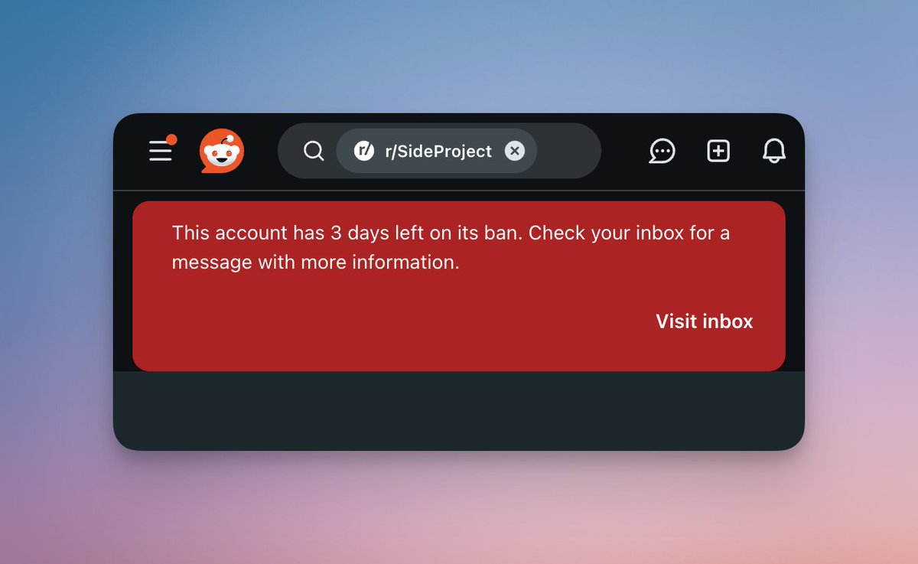Click the Create post plus icon

718,151
